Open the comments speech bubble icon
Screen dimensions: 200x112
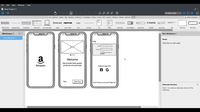(188, 13)
